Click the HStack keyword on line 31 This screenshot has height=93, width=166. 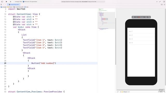coord(31,68)
